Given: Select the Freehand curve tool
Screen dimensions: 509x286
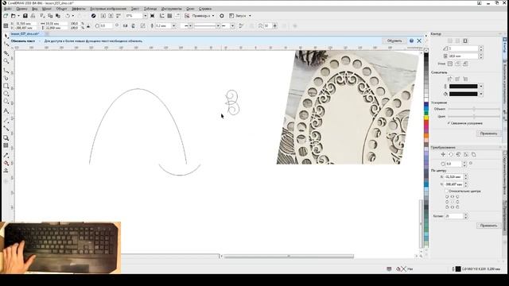Looking at the screenshot, I should tap(6, 70).
